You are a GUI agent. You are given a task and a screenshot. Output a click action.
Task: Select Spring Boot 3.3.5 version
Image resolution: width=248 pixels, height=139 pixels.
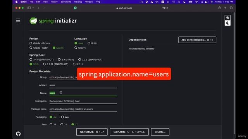[34, 64]
